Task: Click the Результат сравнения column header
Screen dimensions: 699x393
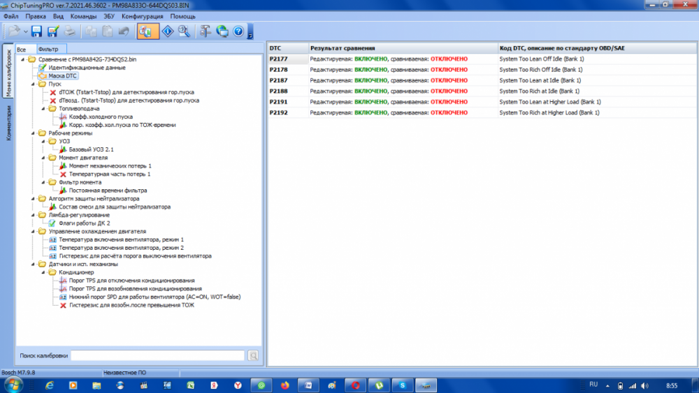Action: tap(403, 48)
